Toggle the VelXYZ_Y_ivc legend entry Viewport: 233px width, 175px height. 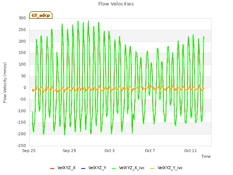click(x=166, y=168)
